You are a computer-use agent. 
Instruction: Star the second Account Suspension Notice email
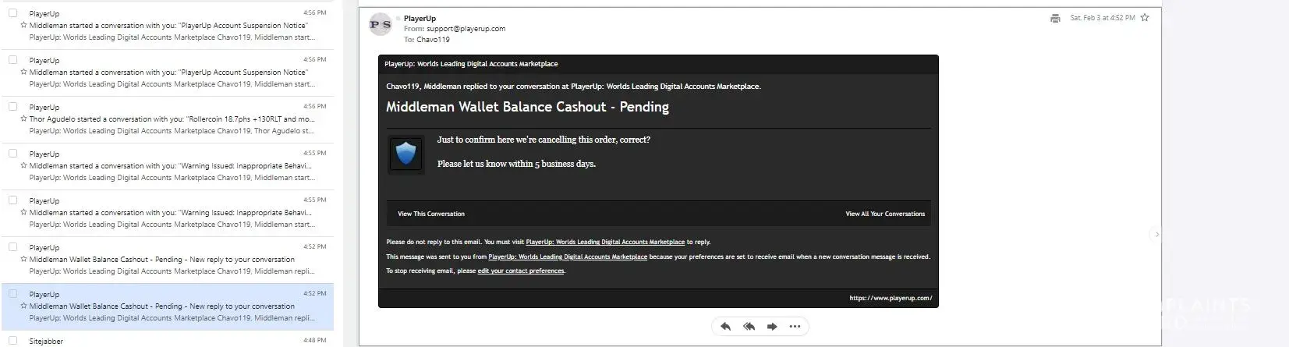click(23, 72)
